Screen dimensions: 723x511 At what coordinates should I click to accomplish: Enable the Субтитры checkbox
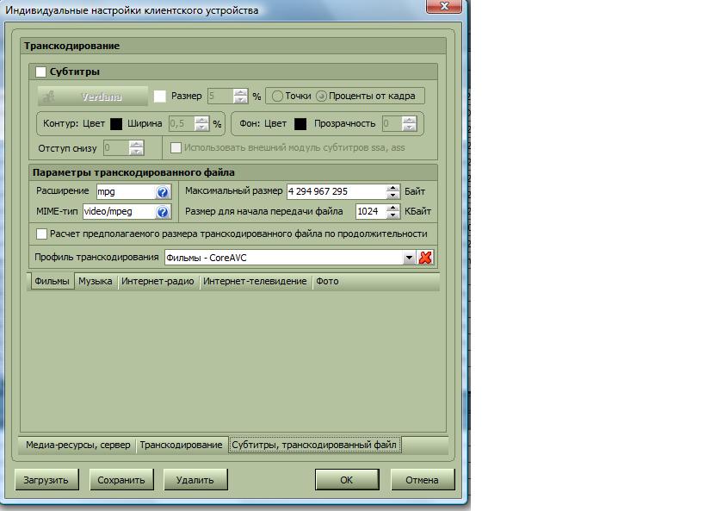pos(40,72)
